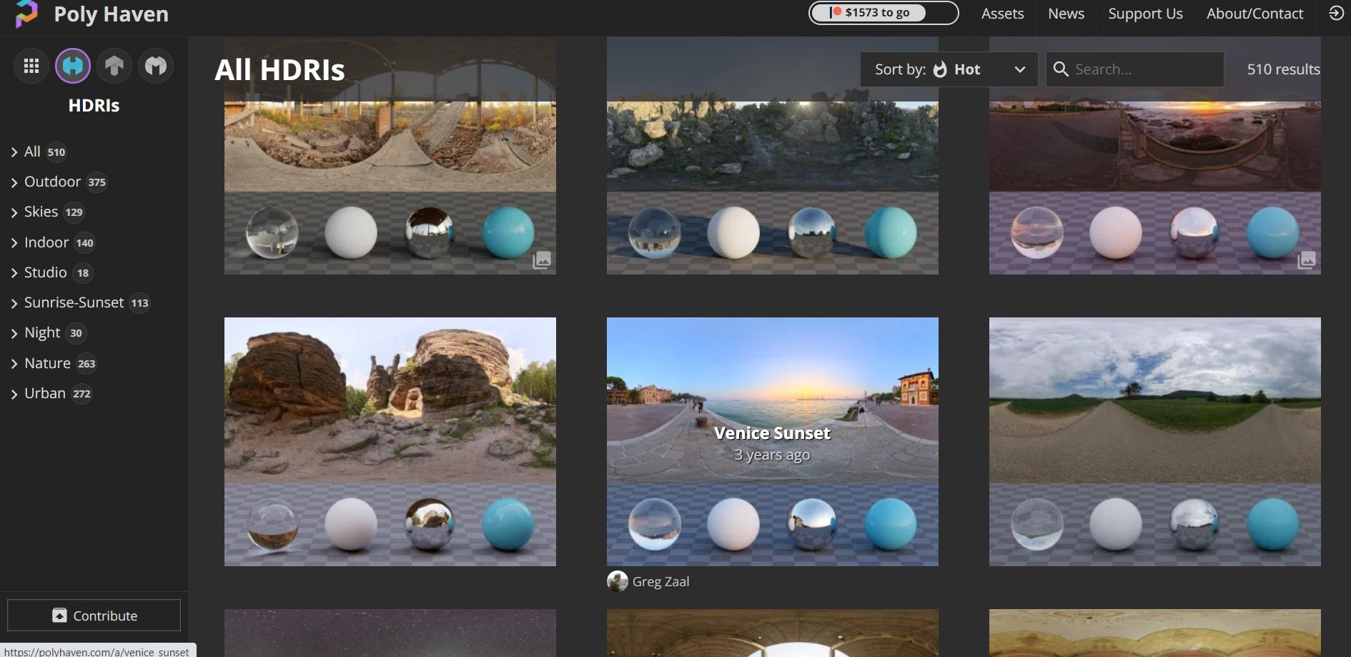Open the Models section icon
Screen dimensions: 1351x657
pos(155,65)
